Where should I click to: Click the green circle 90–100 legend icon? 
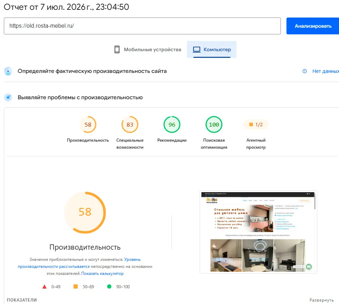coord(109,286)
